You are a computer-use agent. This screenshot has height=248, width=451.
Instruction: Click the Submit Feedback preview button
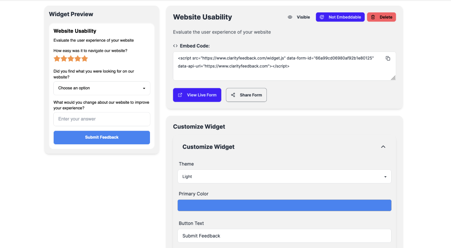102,138
